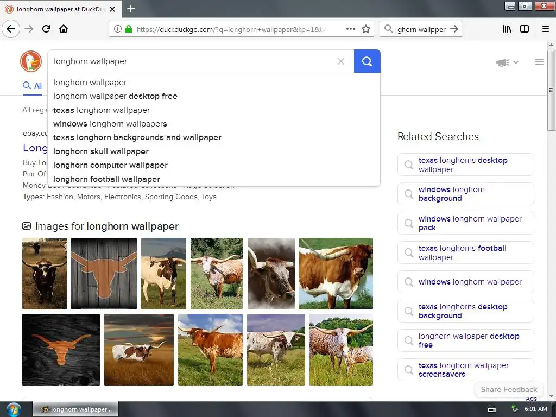
Task: Open related search 'windows longhorn wallpaper pack'
Action: (465, 223)
